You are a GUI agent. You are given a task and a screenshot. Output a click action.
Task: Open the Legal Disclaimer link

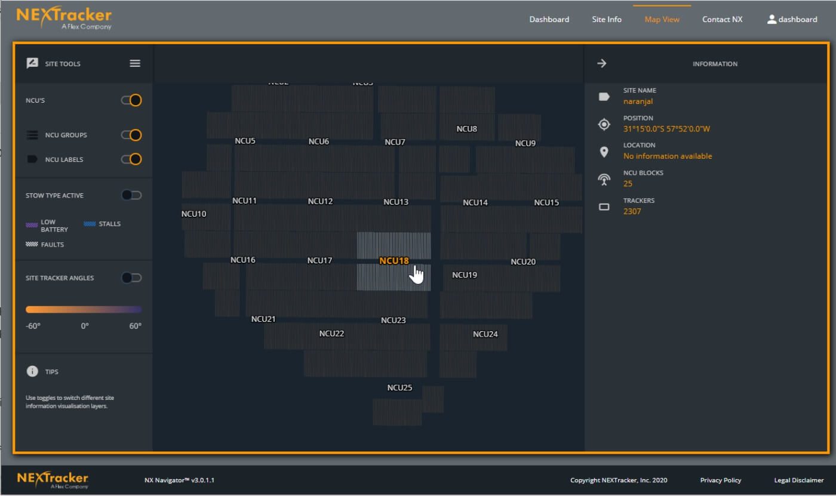pyautogui.click(x=799, y=480)
